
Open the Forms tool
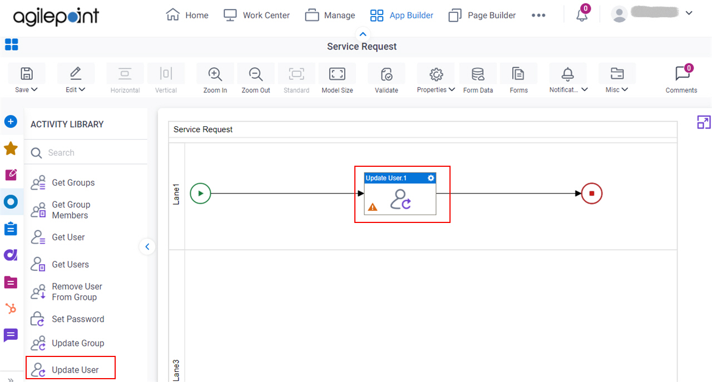coord(518,80)
